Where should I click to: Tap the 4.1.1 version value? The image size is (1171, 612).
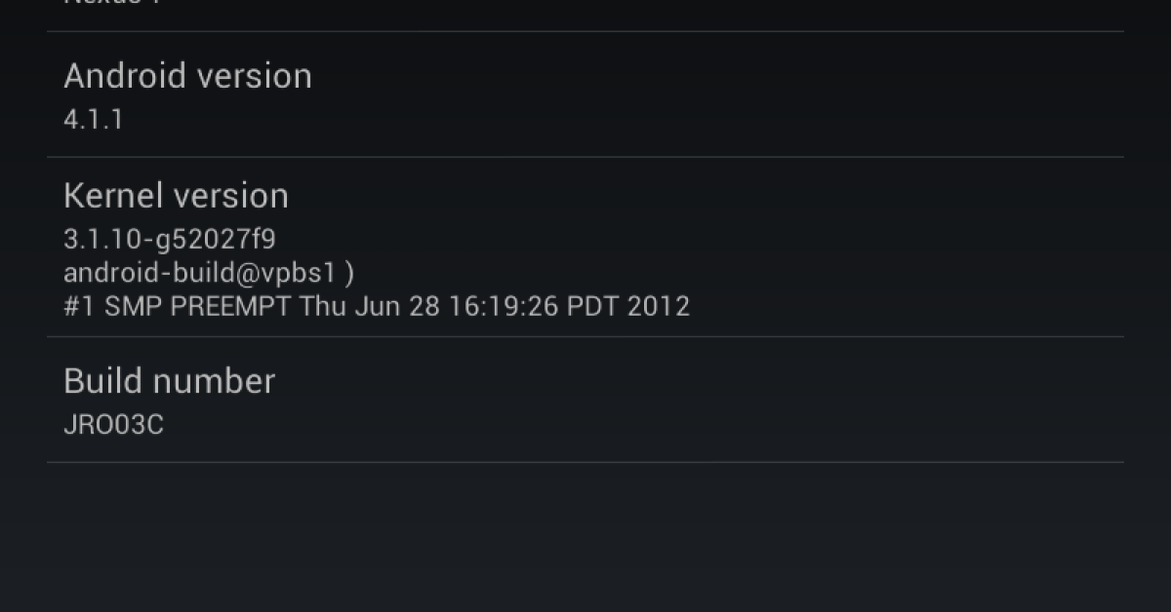pos(93,120)
